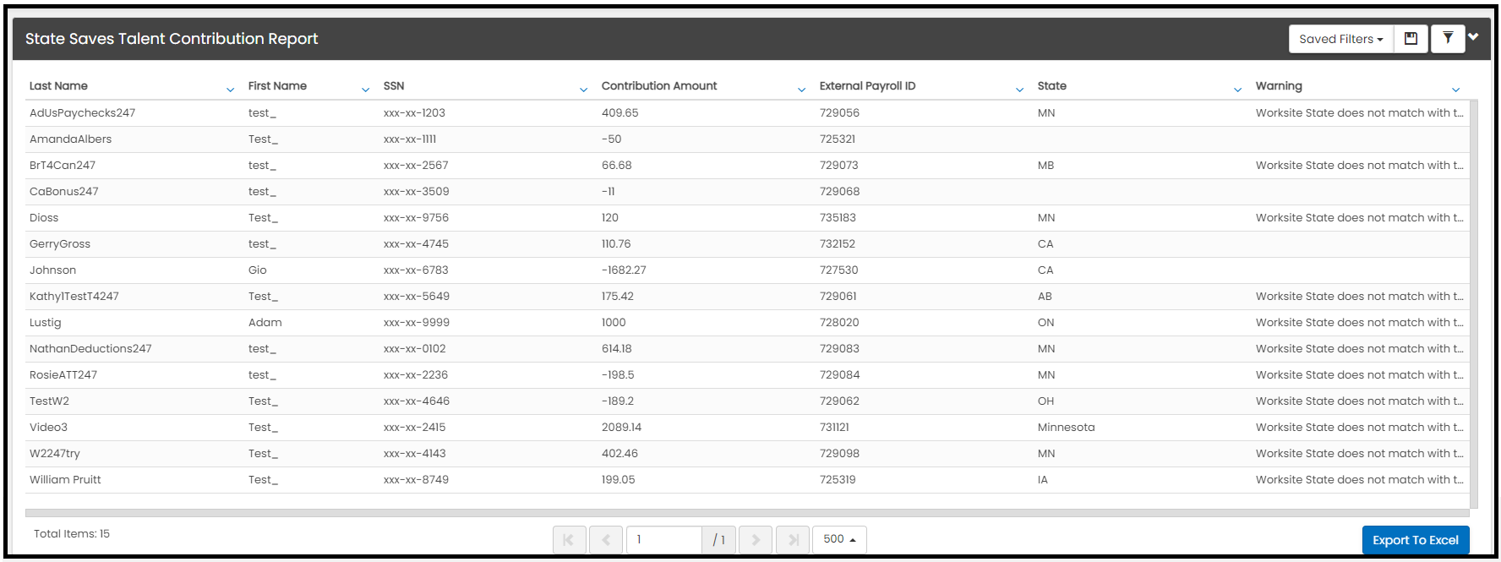Collapse the report panel with header chevron
This screenshot has width=1501, height=562.
pyautogui.click(x=1474, y=36)
